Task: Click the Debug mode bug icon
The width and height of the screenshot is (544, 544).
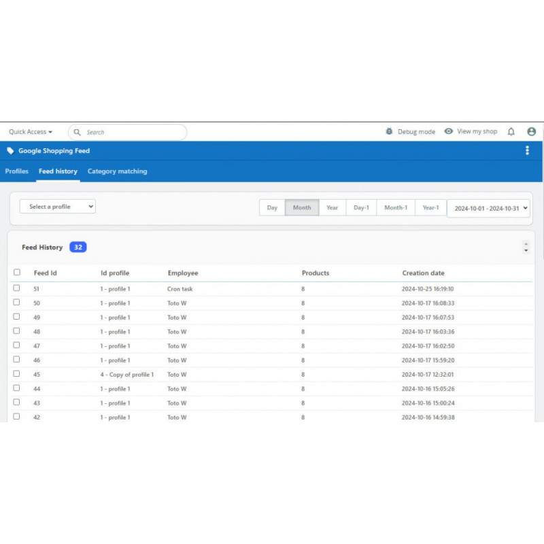Action: (389, 131)
